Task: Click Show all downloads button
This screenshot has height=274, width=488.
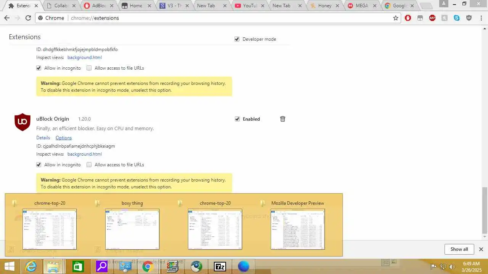Action: click(459, 249)
